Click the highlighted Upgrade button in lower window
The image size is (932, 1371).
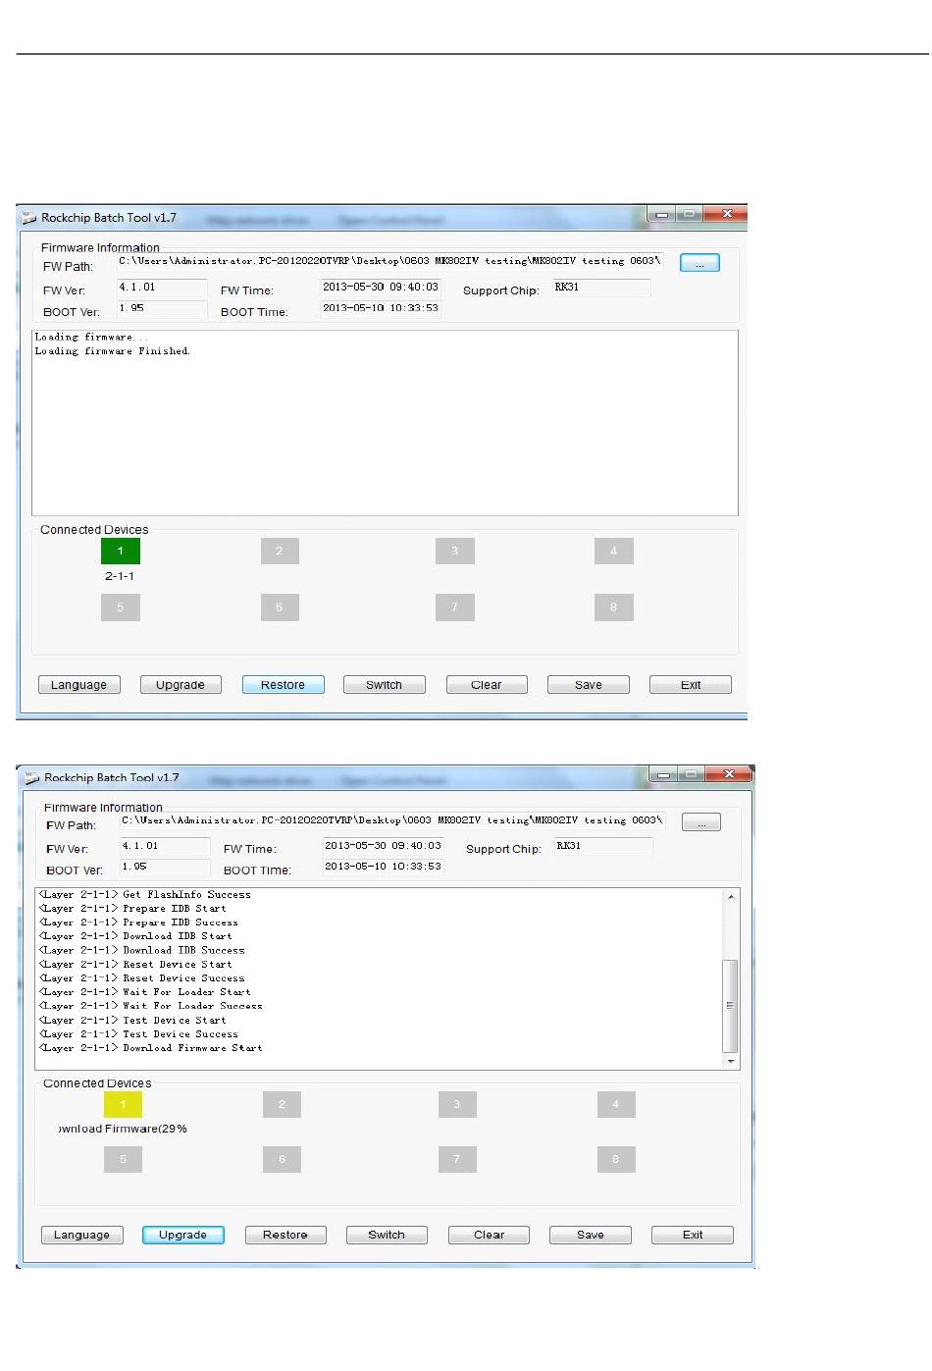click(183, 1235)
